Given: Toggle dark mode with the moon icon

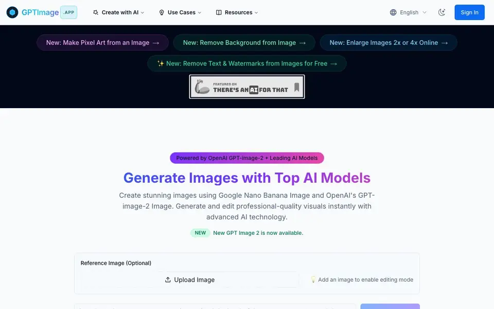Looking at the screenshot, I should pyautogui.click(x=442, y=12).
